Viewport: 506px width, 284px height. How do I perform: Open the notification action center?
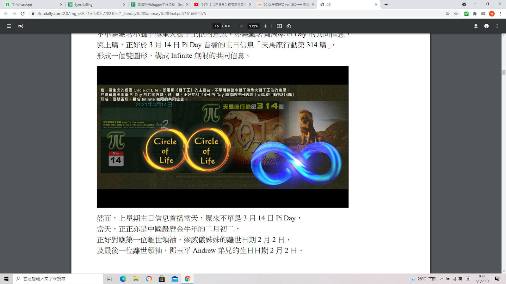497,279
